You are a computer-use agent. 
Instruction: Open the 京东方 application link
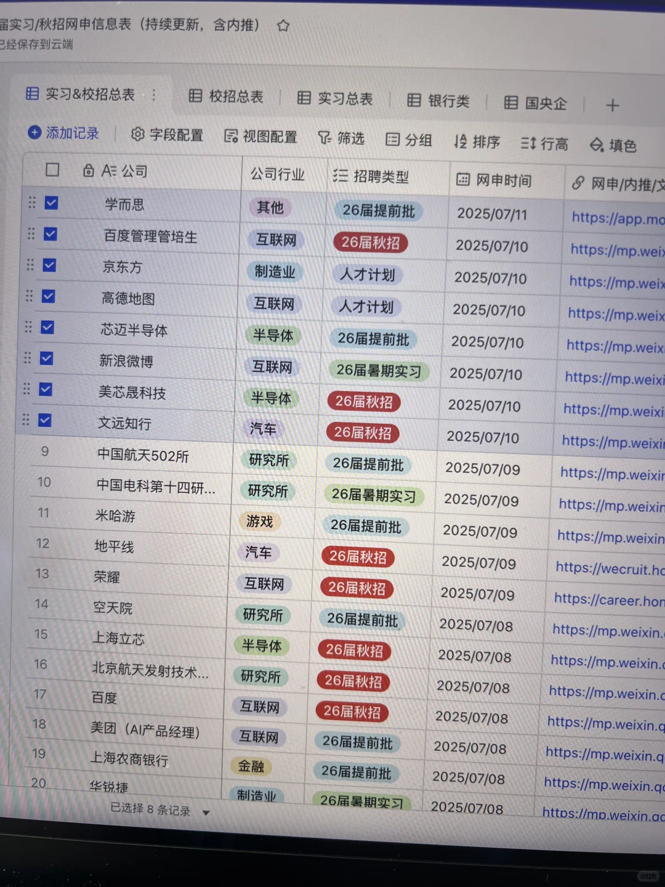616,282
